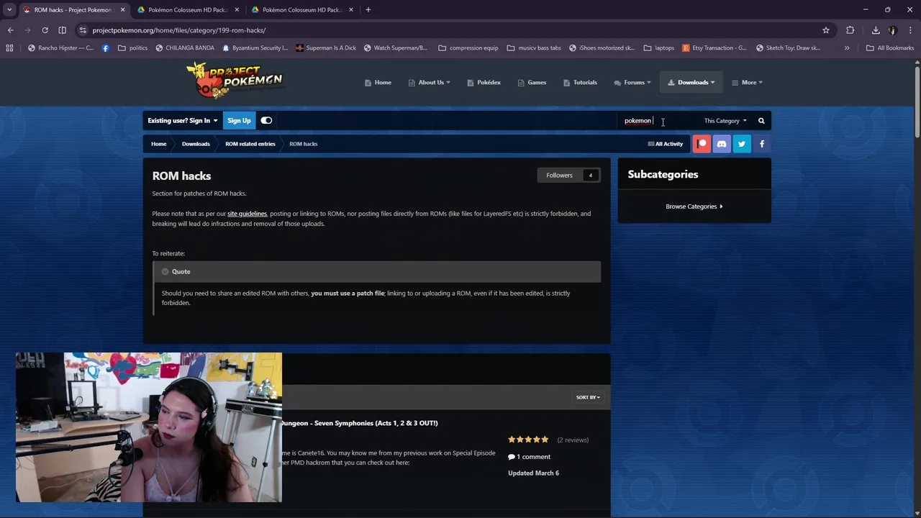This screenshot has width=921, height=518.
Task: Open the All Bookmarks folder
Action: pyautogui.click(x=890, y=48)
